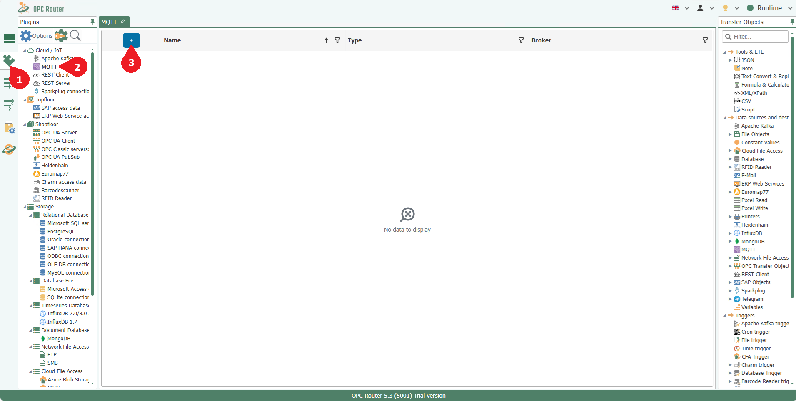
Task: Select SAP access data plugin
Action: click(x=60, y=108)
